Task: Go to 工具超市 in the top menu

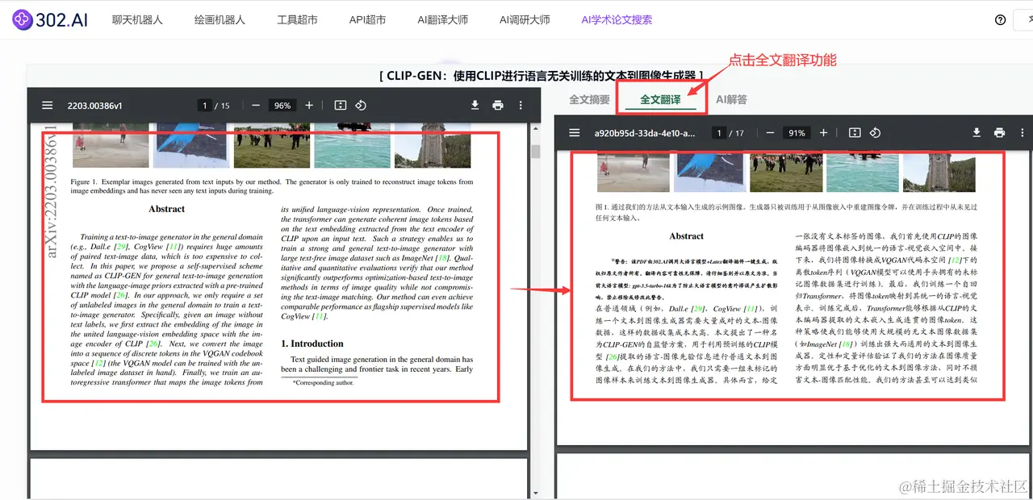Action: 297,19
